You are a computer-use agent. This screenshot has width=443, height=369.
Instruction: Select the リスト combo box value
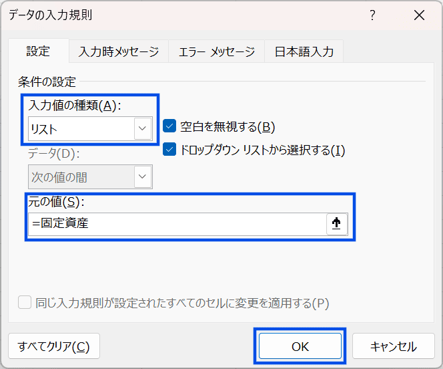(80, 128)
